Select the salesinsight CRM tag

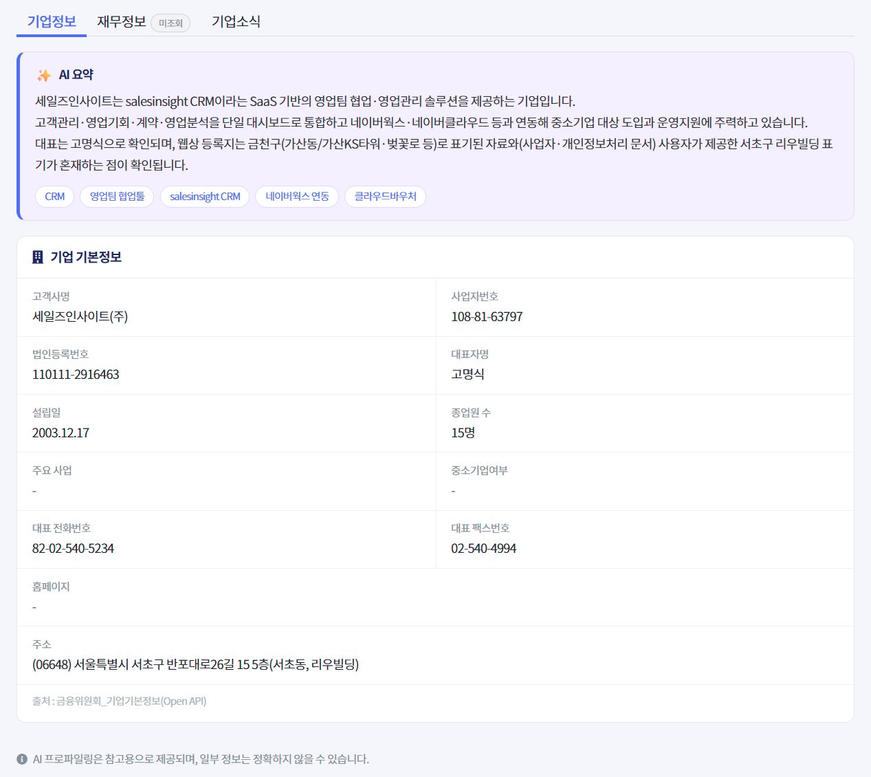point(205,197)
